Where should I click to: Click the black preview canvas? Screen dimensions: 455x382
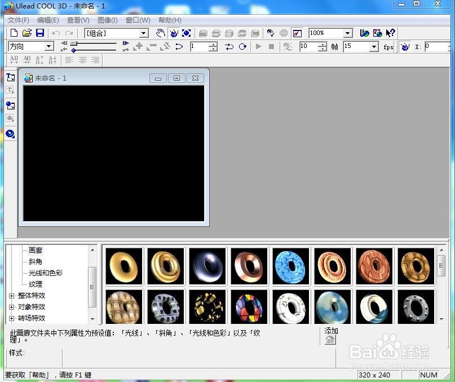[113, 153]
